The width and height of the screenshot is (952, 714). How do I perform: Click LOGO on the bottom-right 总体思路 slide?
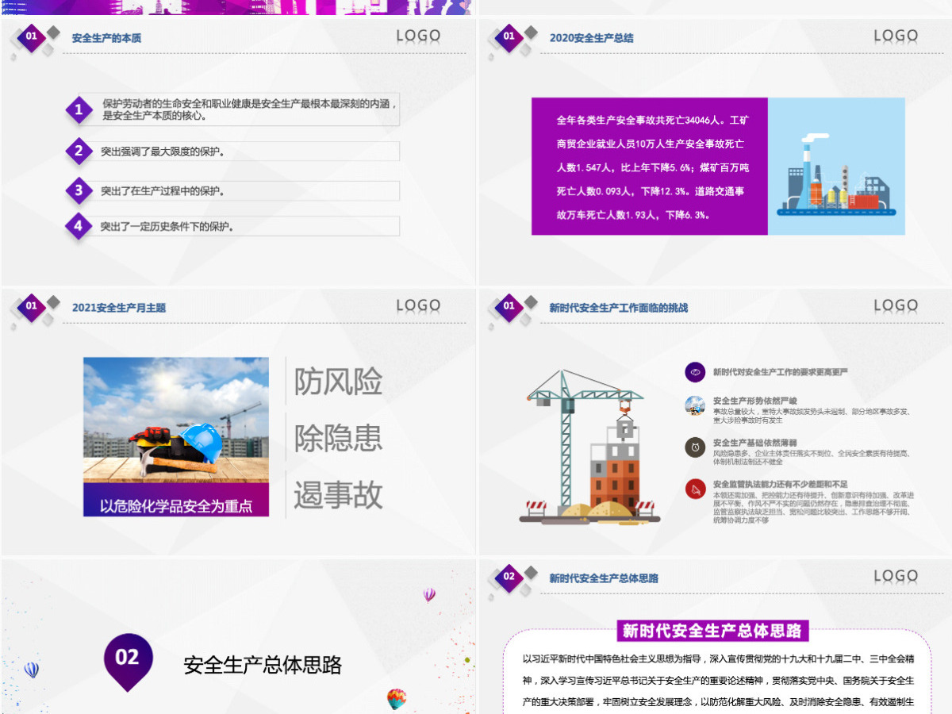tap(896, 576)
